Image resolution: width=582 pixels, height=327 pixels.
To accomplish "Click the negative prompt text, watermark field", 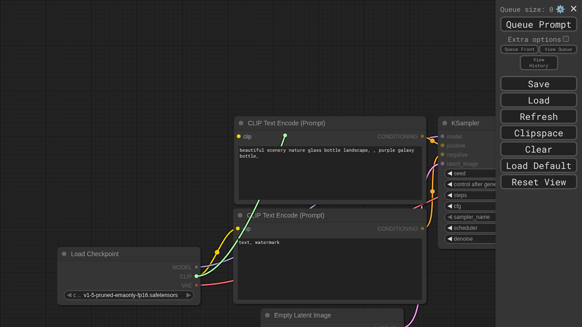I will point(330,269).
